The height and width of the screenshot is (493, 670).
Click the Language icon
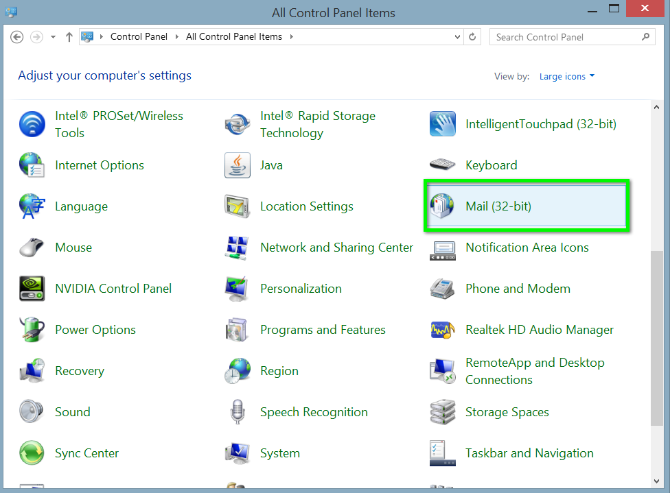[x=32, y=206]
